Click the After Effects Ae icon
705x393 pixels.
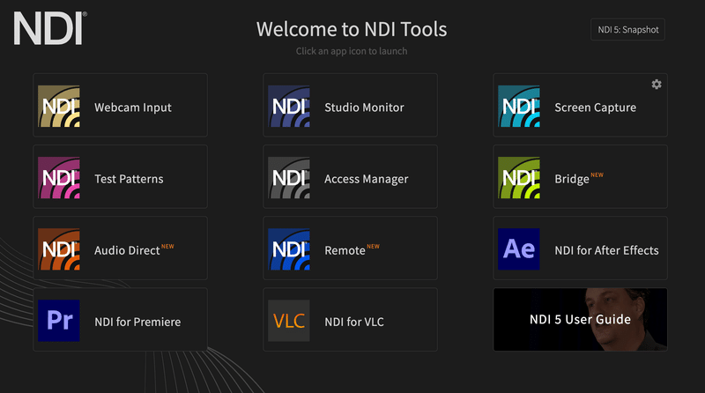pyautogui.click(x=519, y=249)
